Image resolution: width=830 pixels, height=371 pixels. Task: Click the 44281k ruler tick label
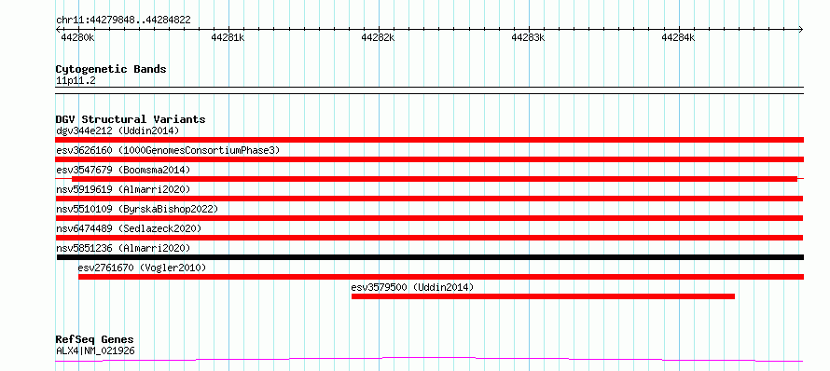228,37
